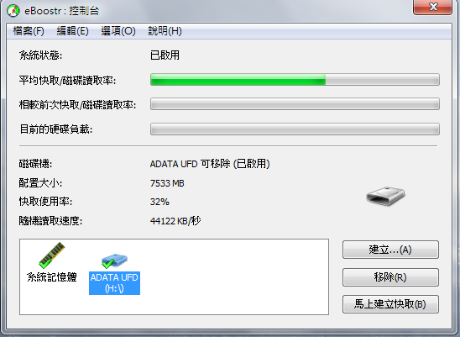Click the 建立...(A) button

tap(390, 250)
